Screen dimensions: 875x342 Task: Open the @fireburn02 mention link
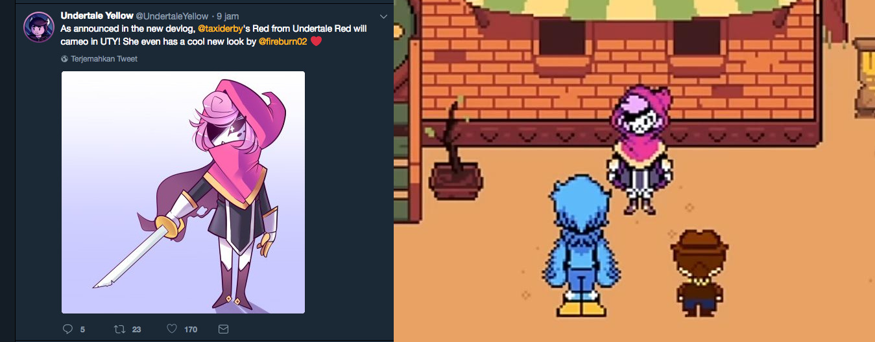(x=283, y=41)
